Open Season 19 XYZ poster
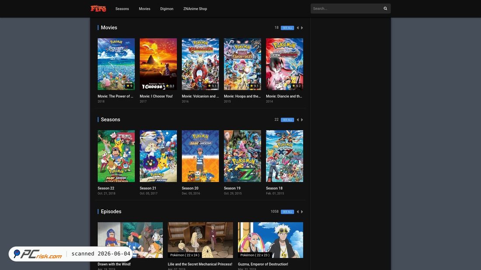 tap(242, 156)
